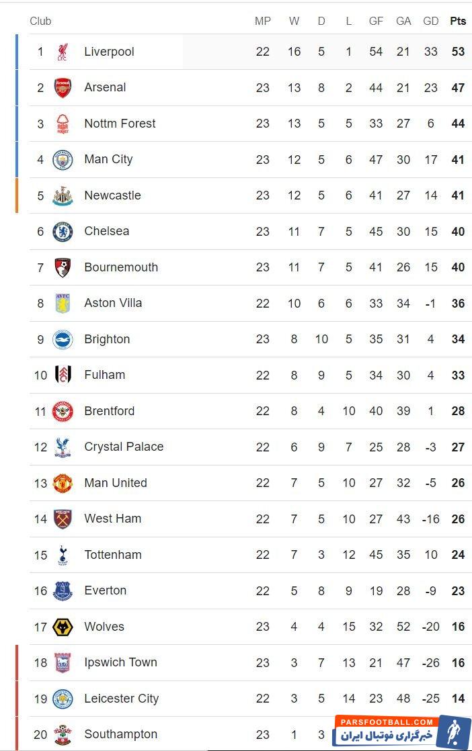The width and height of the screenshot is (472, 751).
Task: Click the Club column header
Action: click(x=40, y=21)
